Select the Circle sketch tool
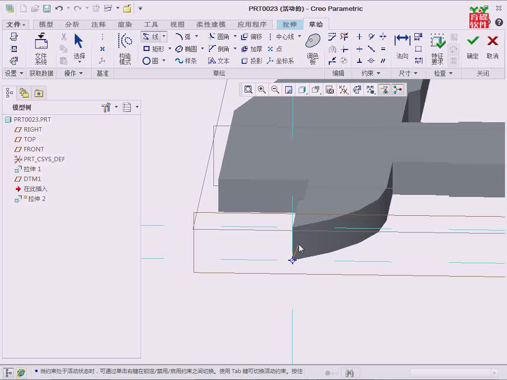This screenshot has height=380, width=507. click(x=151, y=61)
